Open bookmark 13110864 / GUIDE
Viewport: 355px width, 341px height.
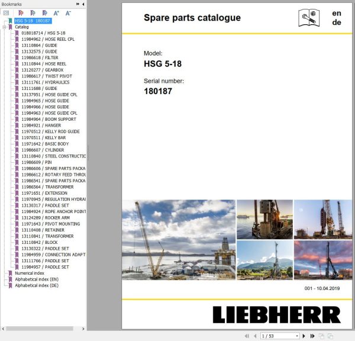click(39, 46)
